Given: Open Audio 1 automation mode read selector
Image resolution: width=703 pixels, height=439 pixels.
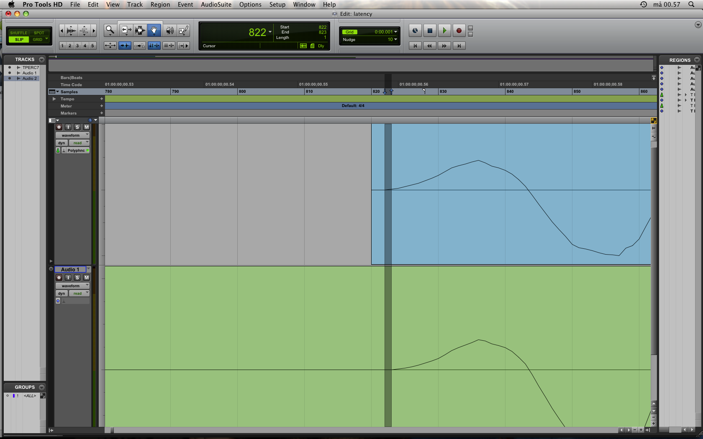Looking at the screenshot, I should click(79, 294).
